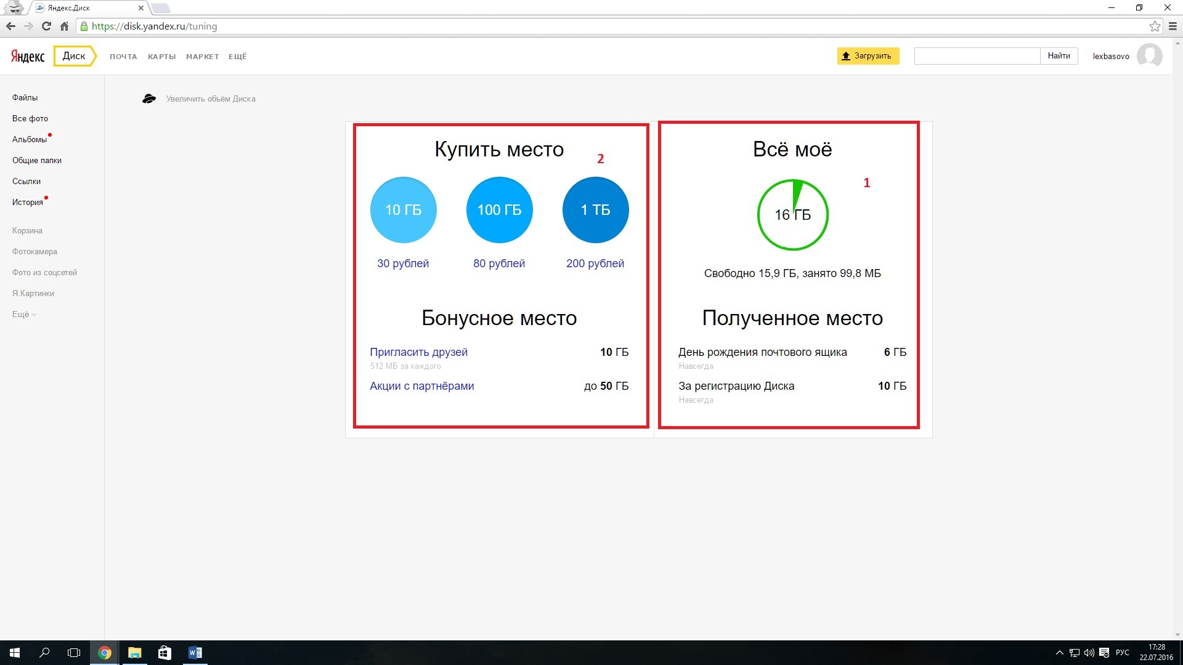Click the page vertical scrollbar

(x=1178, y=339)
